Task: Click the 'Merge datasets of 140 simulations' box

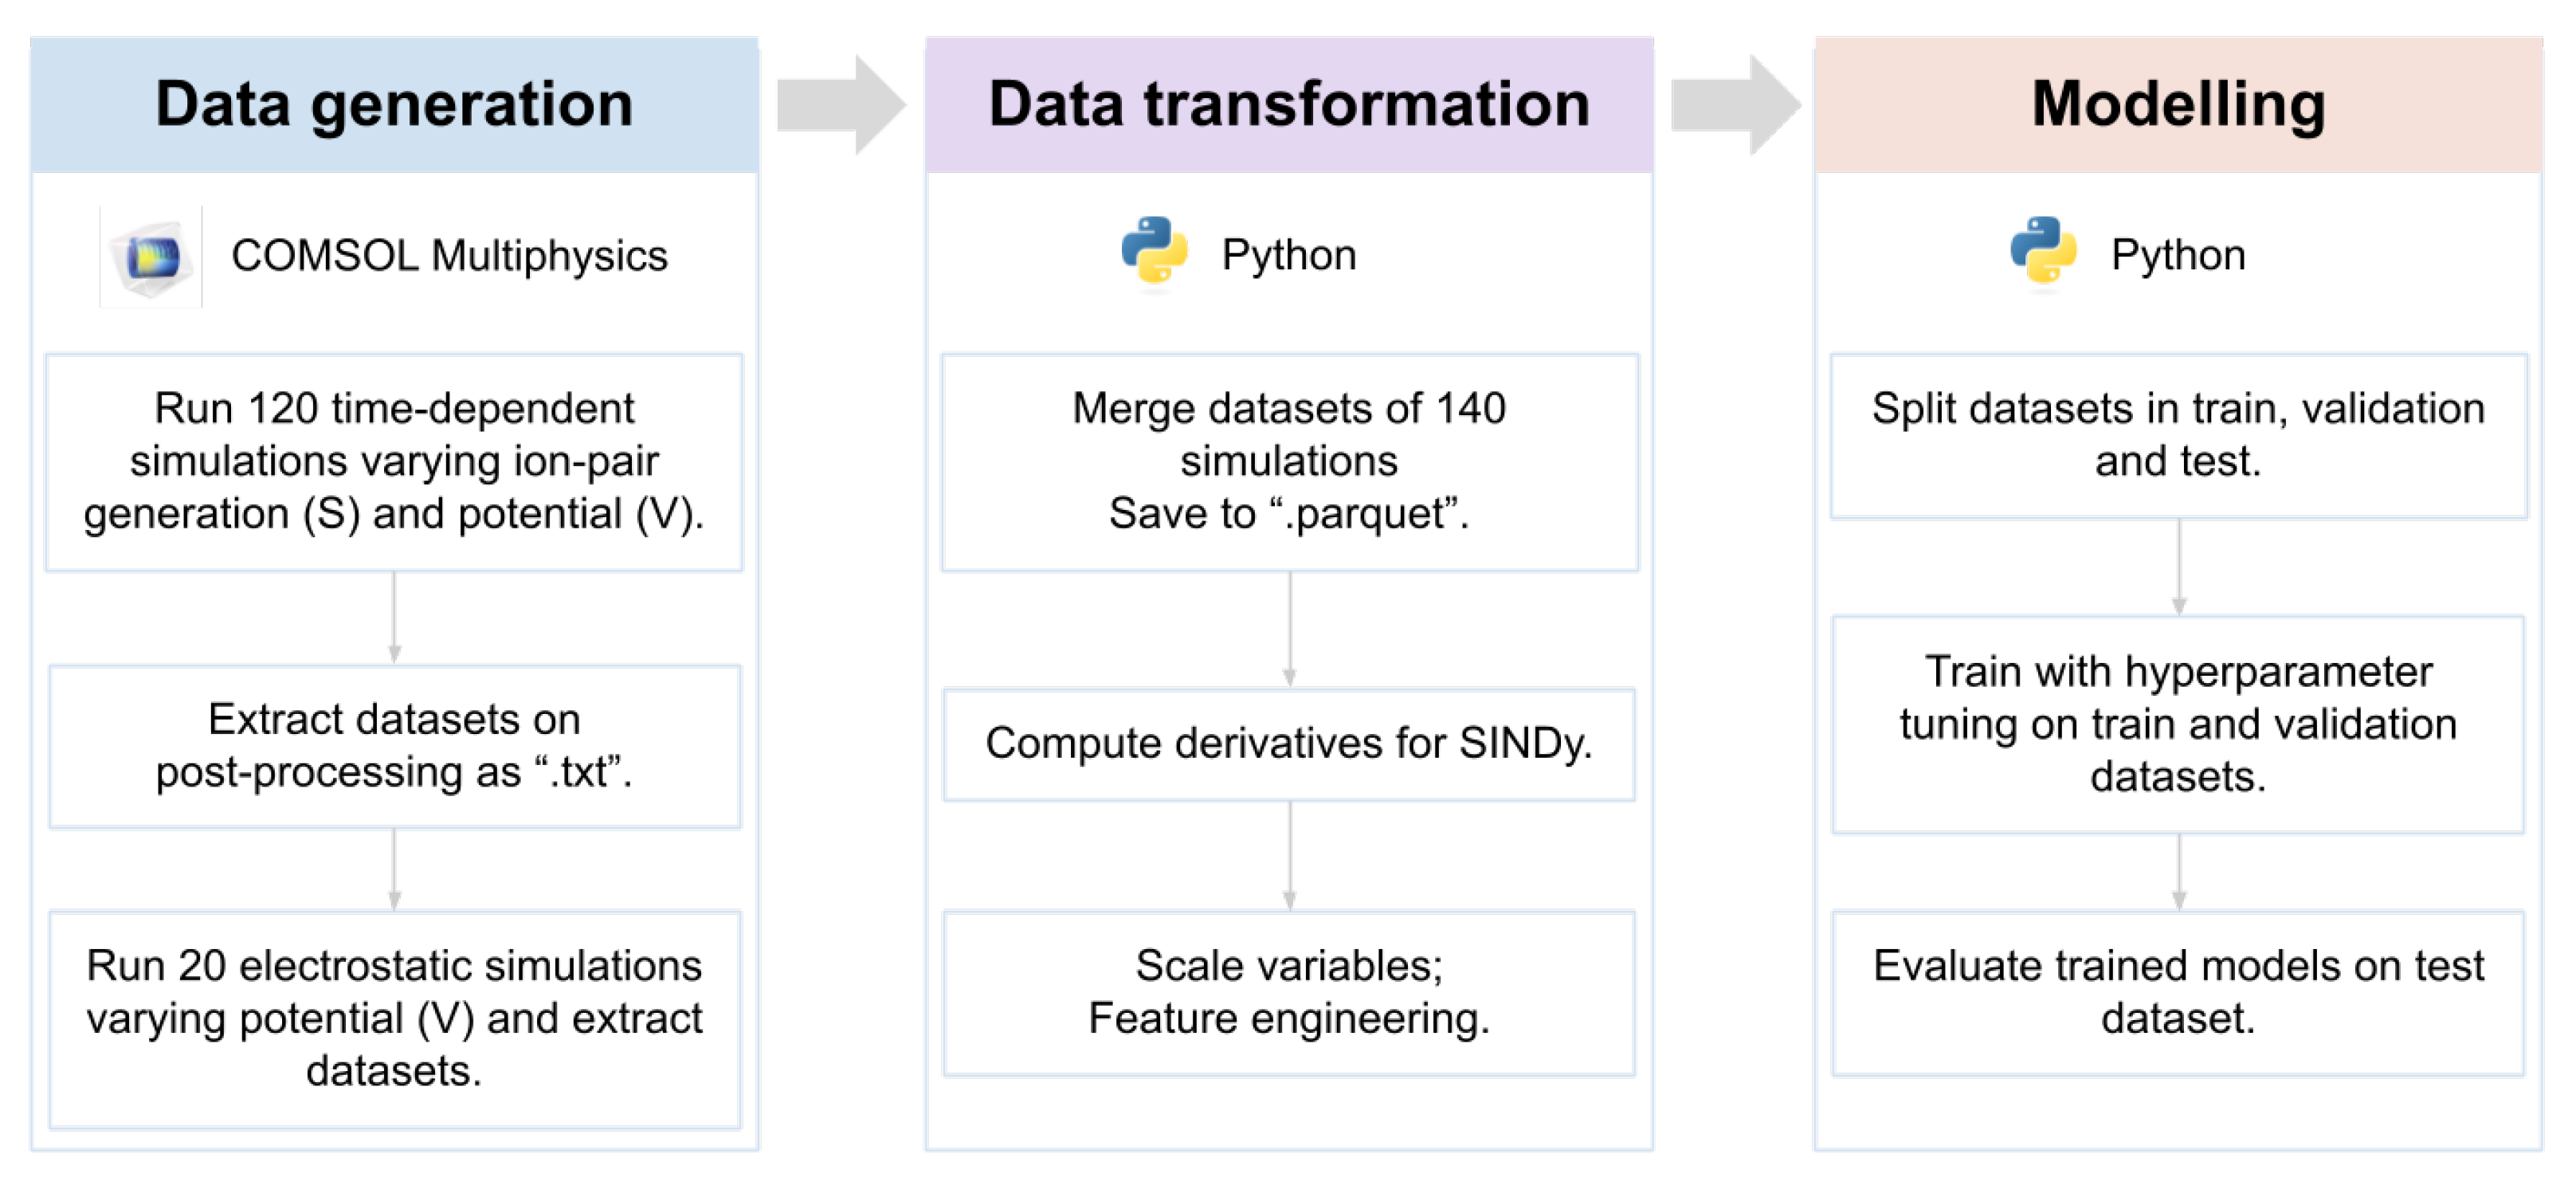Action: pyautogui.click(x=1289, y=461)
